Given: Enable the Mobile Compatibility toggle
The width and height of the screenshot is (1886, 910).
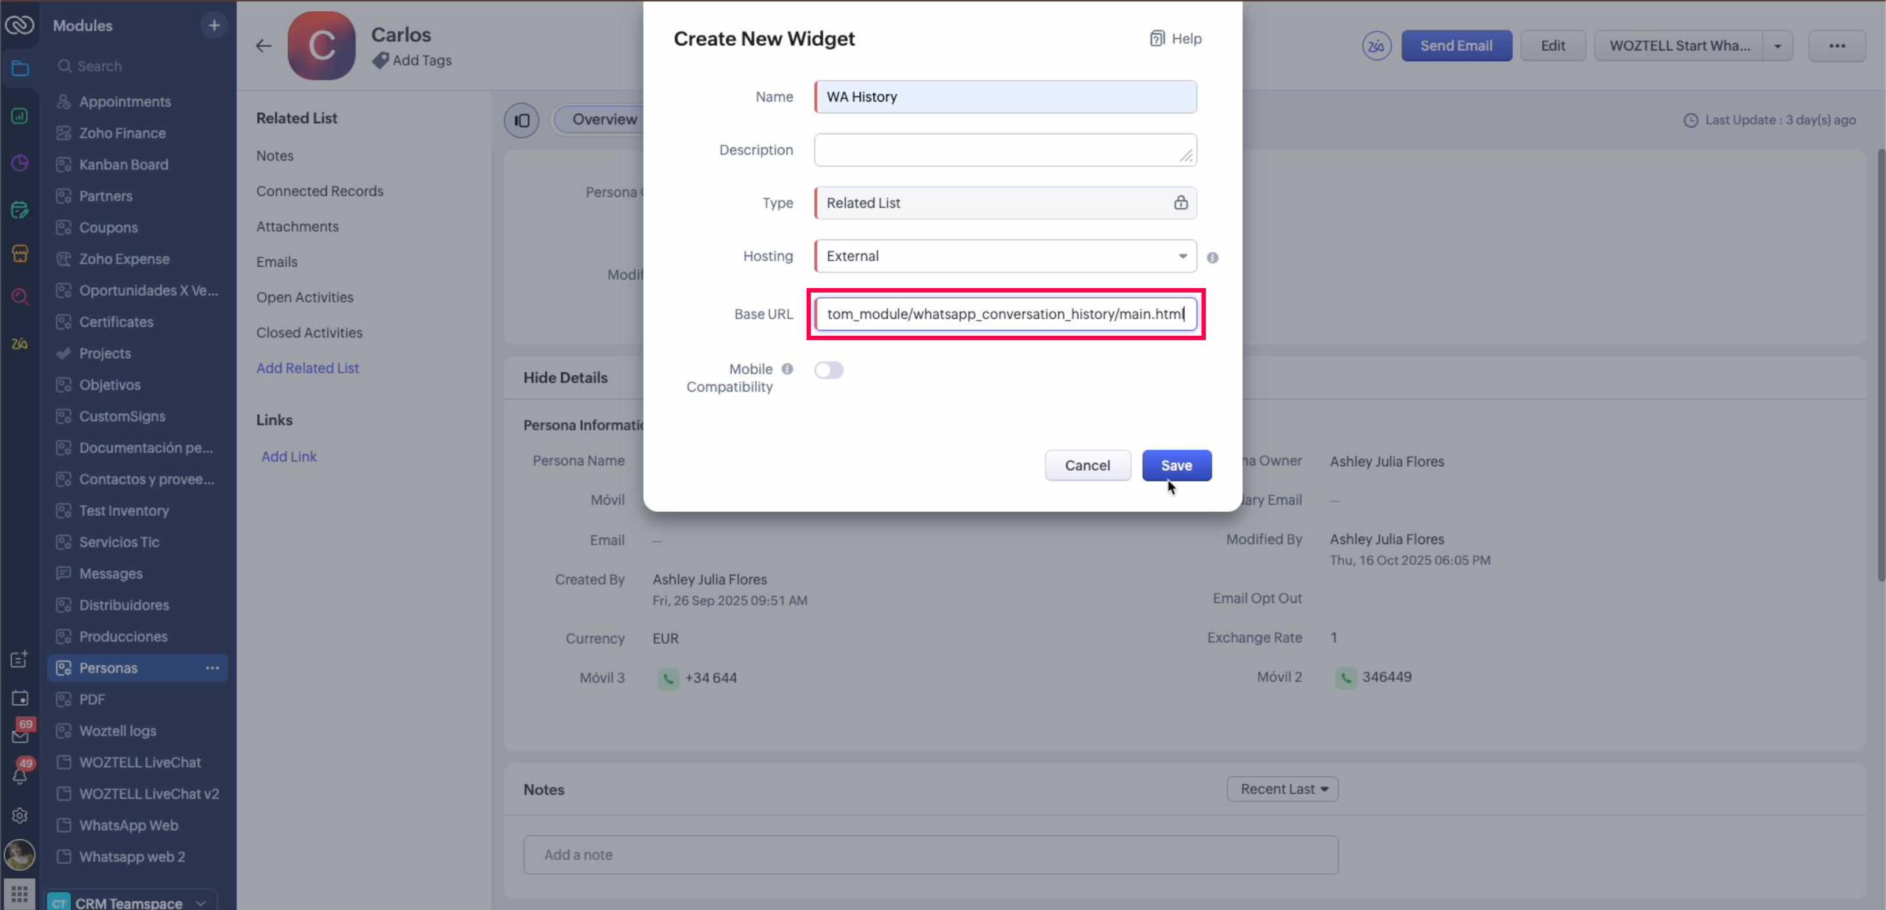Looking at the screenshot, I should click(x=829, y=371).
